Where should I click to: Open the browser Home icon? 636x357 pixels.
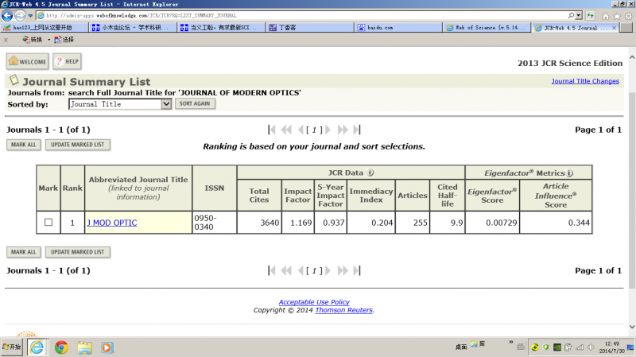pyautogui.click(x=606, y=16)
